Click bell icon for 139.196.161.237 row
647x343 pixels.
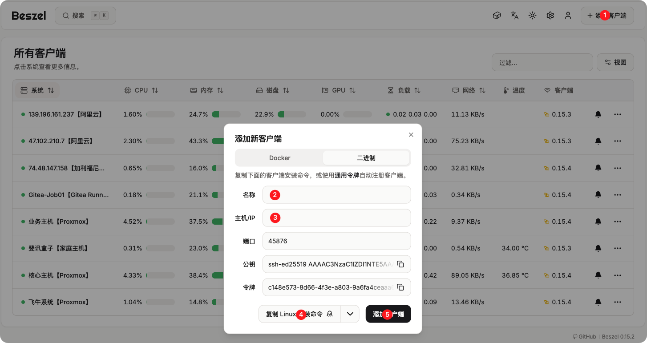point(598,114)
